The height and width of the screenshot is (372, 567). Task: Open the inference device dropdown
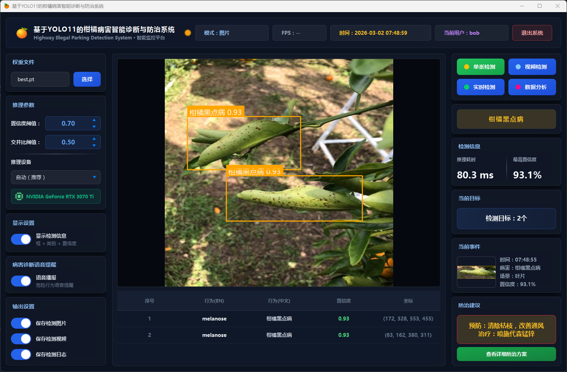coord(56,177)
